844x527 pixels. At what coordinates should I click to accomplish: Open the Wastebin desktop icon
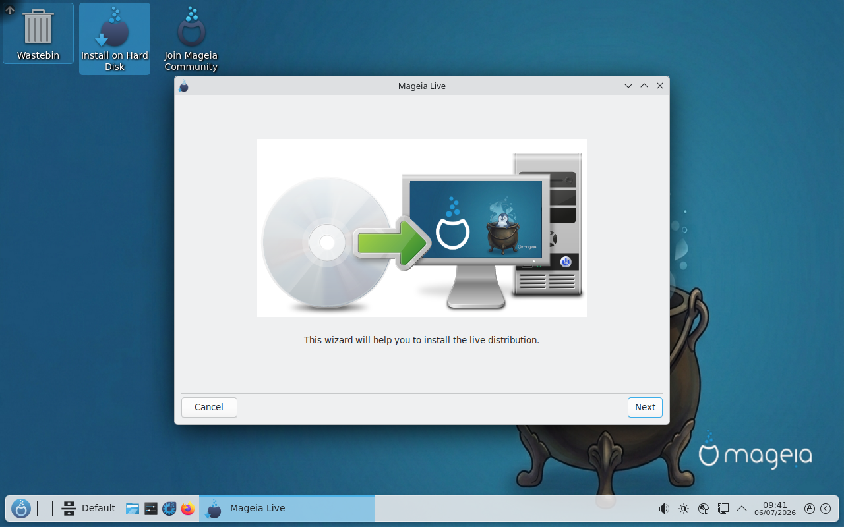tap(38, 33)
